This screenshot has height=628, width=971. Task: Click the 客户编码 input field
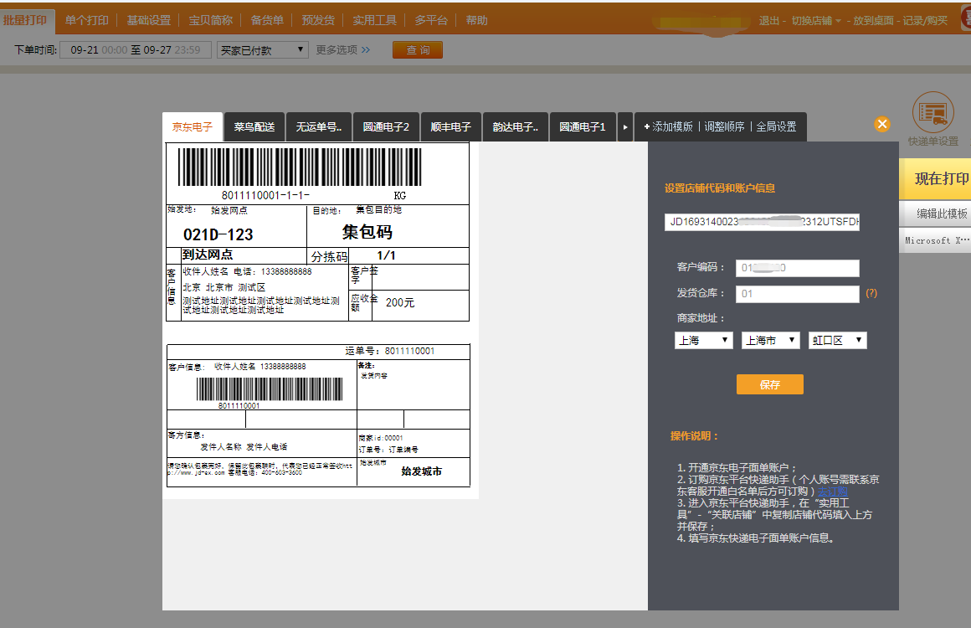point(797,268)
